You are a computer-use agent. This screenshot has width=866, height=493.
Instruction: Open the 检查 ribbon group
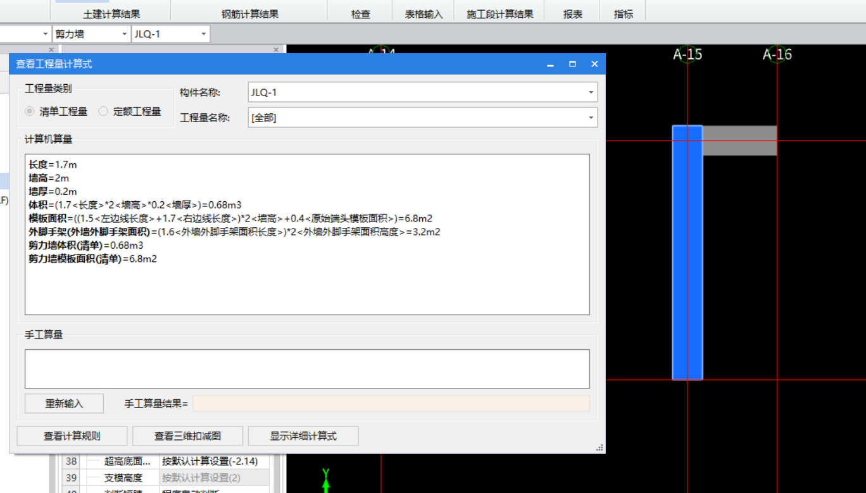tap(360, 14)
